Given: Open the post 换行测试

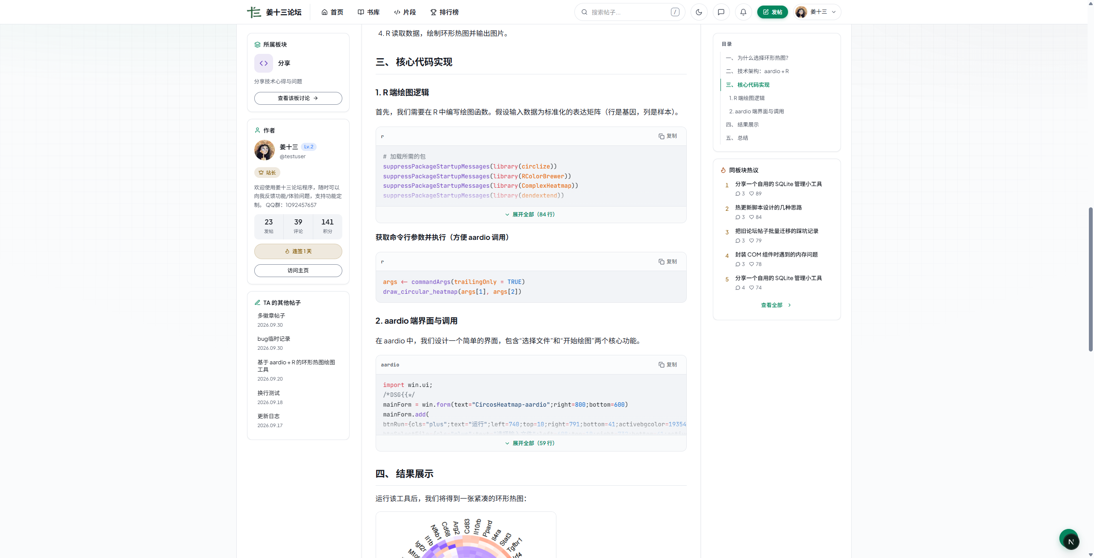Looking at the screenshot, I should (x=268, y=393).
